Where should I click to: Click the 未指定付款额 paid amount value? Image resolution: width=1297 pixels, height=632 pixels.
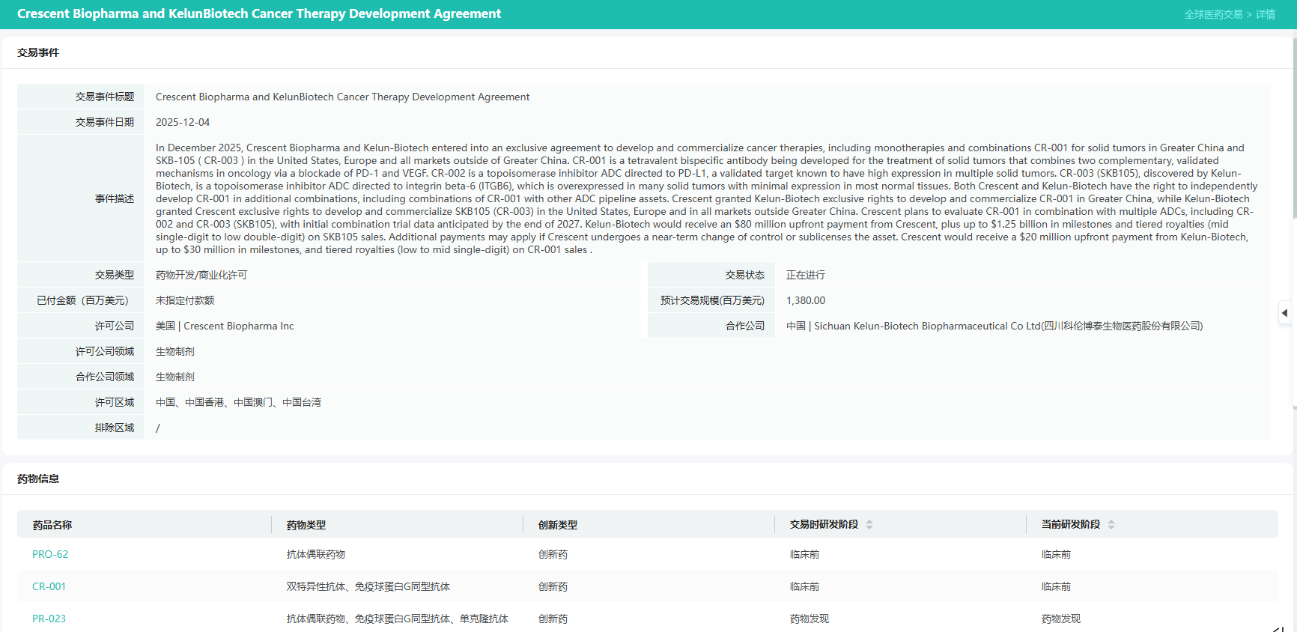(185, 300)
